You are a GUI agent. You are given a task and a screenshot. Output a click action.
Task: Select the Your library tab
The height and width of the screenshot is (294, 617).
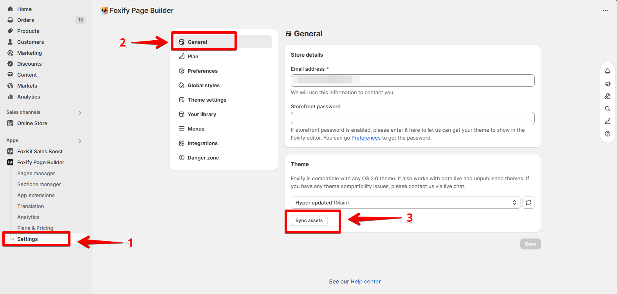coord(224,114)
